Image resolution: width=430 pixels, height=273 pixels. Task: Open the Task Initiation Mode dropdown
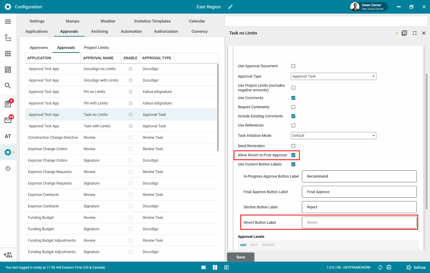click(333, 136)
